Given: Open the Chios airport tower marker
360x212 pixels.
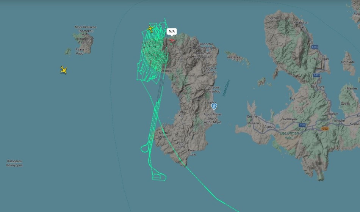Looking at the screenshot, I should click(x=214, y=106).
